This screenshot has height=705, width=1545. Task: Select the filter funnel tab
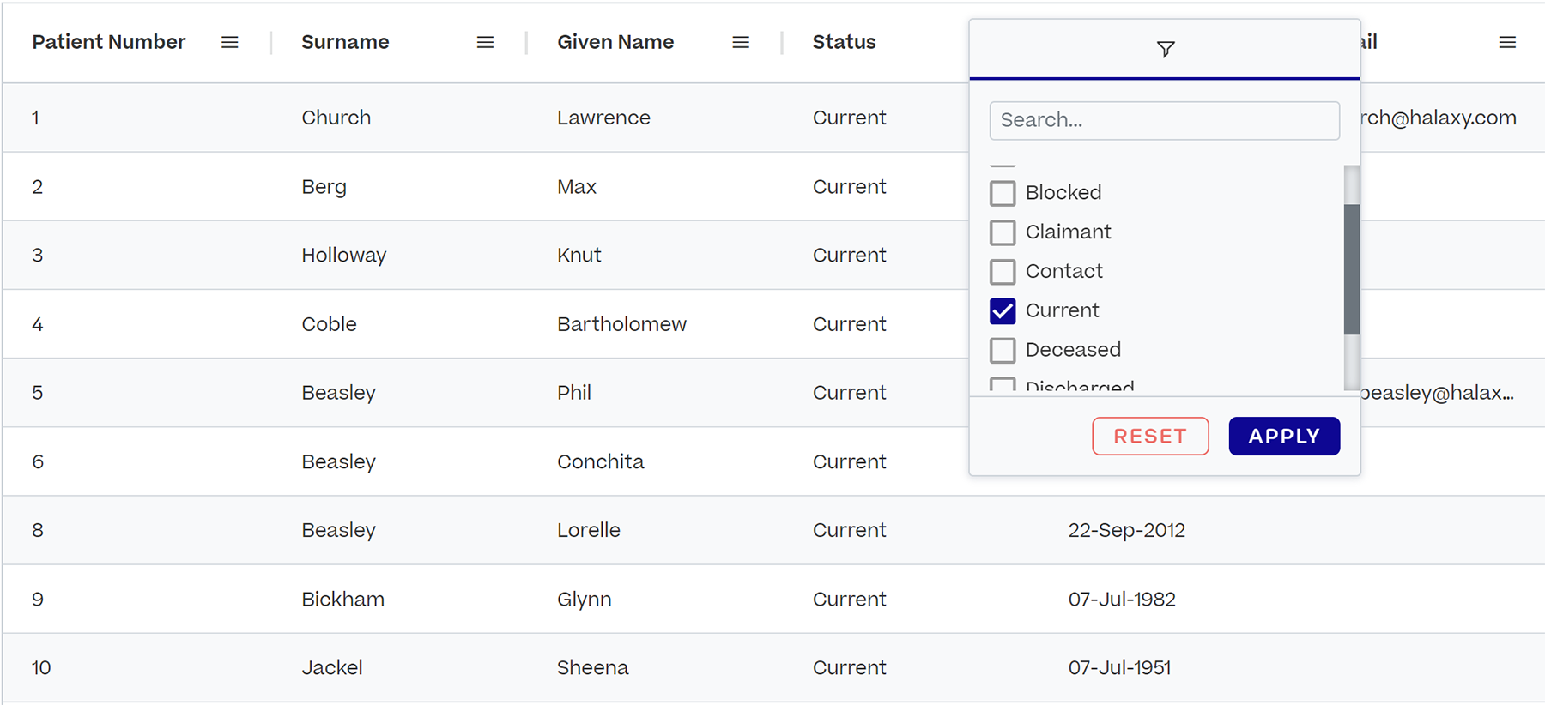(1165, 49)
